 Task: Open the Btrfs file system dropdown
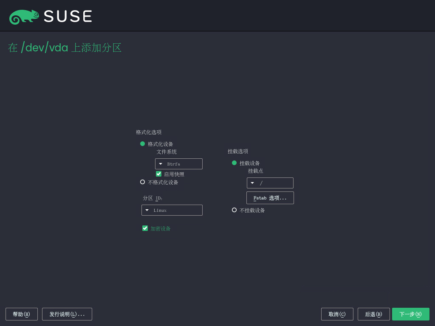(x=179, y=164)
